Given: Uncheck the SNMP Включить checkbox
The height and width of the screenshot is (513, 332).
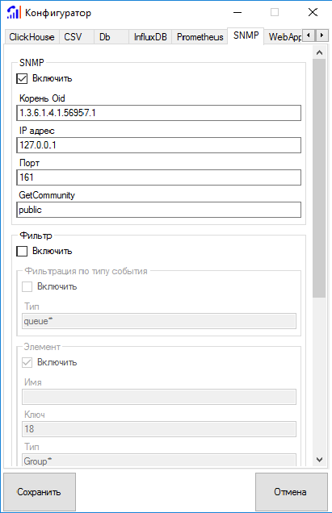Looking at the screenshot, I should click(x=22, y=78).
